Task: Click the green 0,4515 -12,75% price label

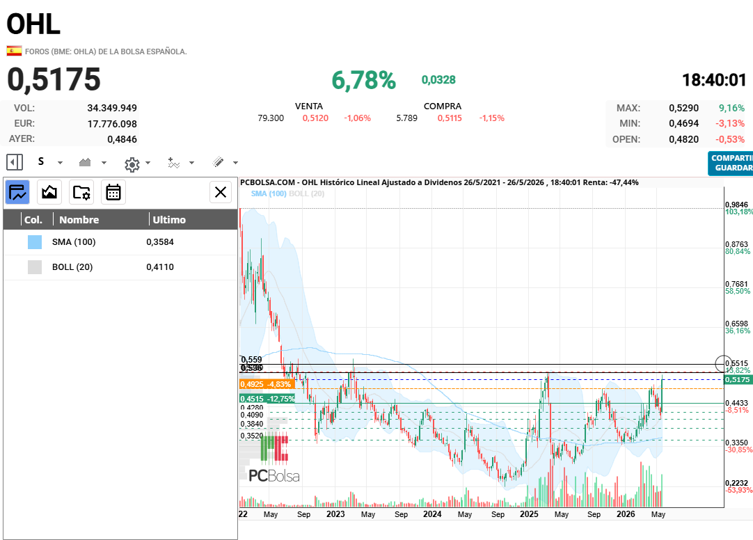Action: point(267,399)
